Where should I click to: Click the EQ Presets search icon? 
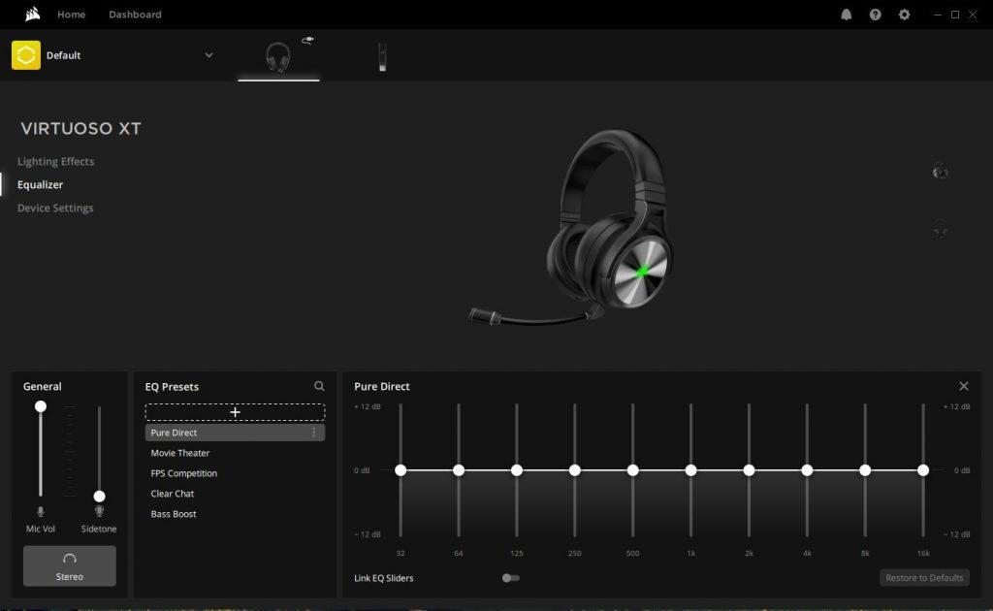(x=319, y=386)
